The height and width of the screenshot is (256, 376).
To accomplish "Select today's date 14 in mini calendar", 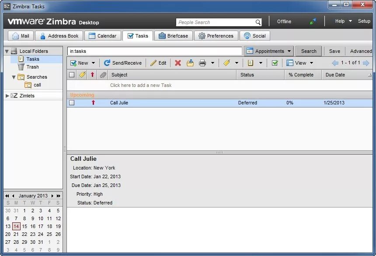I will [x=16, y=226].
